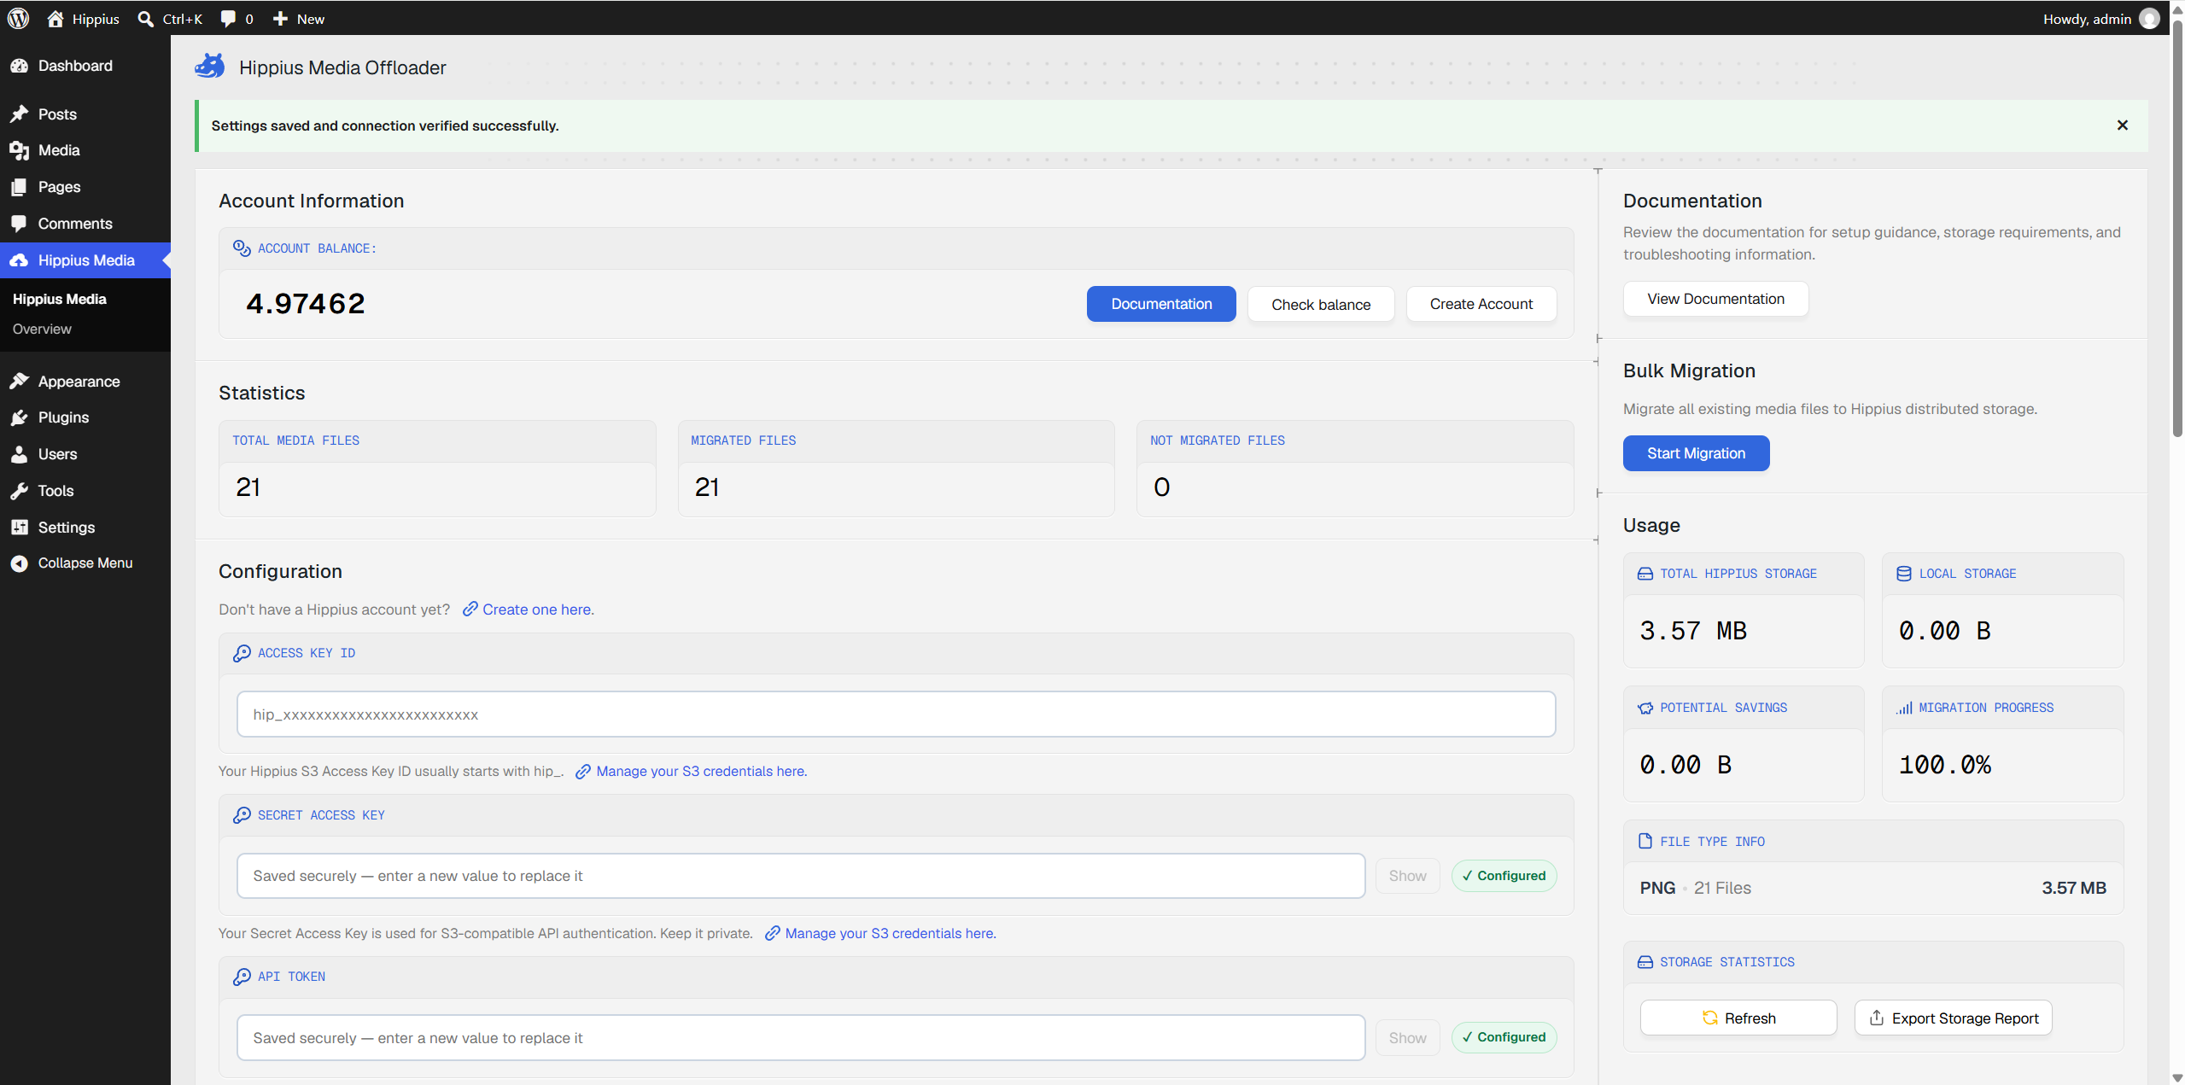Viewport: 2185px width, 1085px height.
Task: Click Show beside the API Token field
Action: point(1407,1038)
